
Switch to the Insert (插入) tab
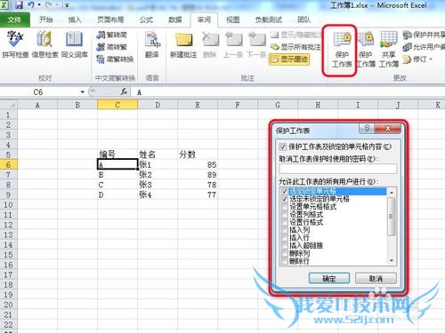tap(75, 20)
